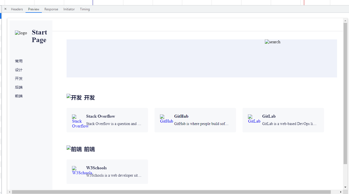Select 设计 in the sidebar navigation
Viewport: 349px width, 194px height.
[x=18, y=70]
